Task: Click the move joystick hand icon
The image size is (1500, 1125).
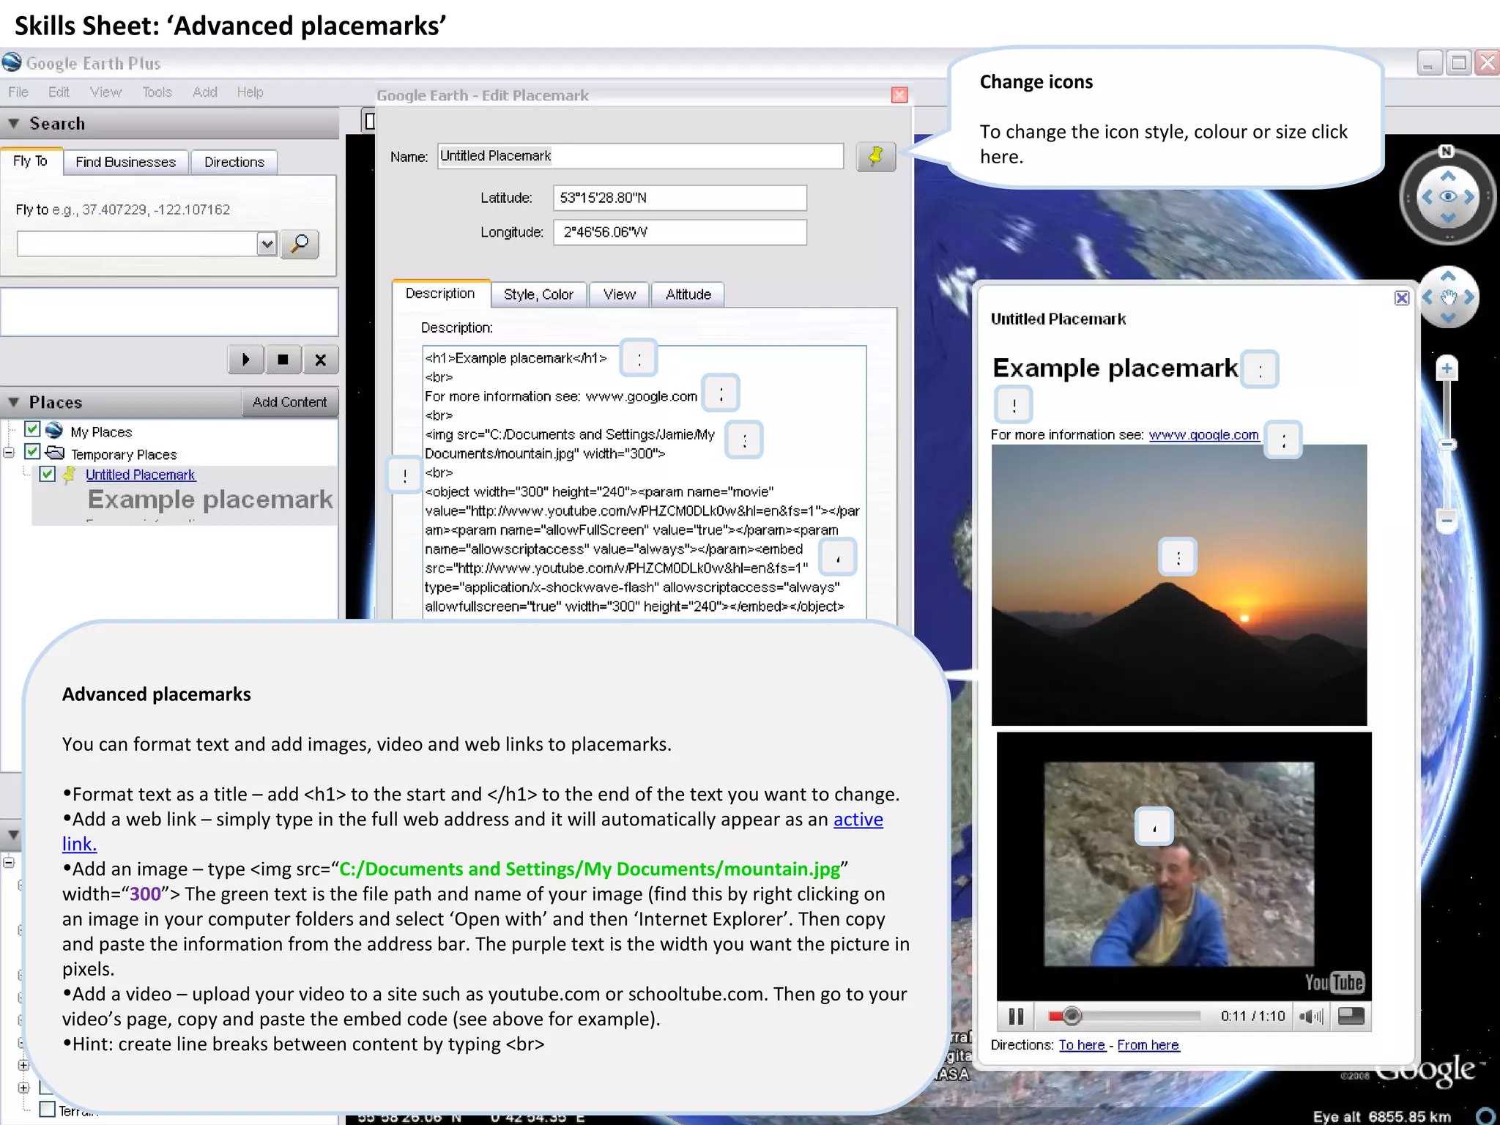Action: pos(1448,297)
